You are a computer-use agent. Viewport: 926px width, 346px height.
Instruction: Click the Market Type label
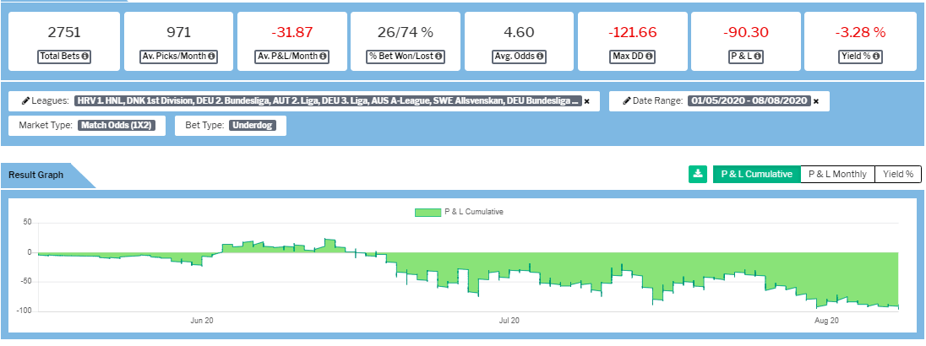[46, 126]
